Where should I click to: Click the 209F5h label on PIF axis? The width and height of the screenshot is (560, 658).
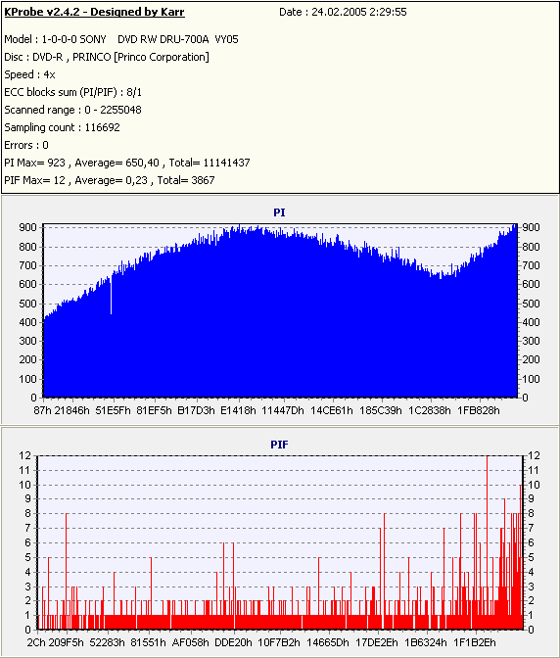[67, 642]
